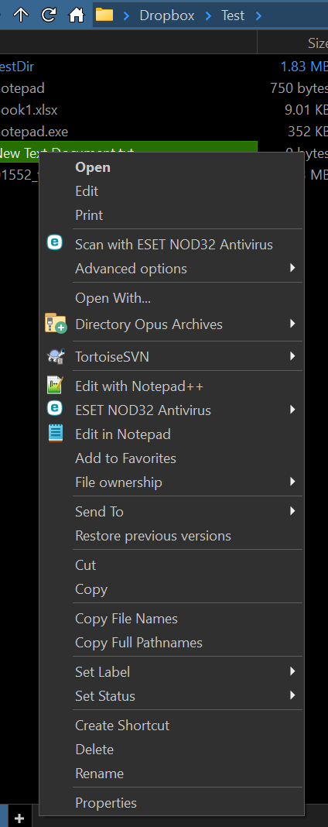Image resolution: width=328 pixels, height=827 pixels.
Task: Click the folder icon in path bar
Action: click(x=104, y=15)
